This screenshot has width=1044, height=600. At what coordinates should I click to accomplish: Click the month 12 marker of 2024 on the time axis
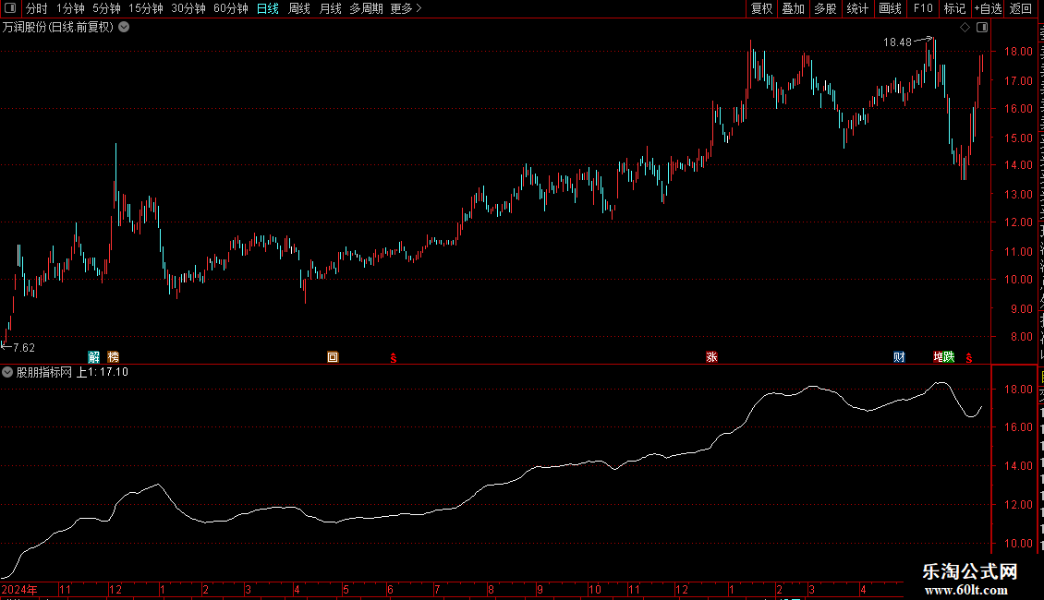click(115, 590)
